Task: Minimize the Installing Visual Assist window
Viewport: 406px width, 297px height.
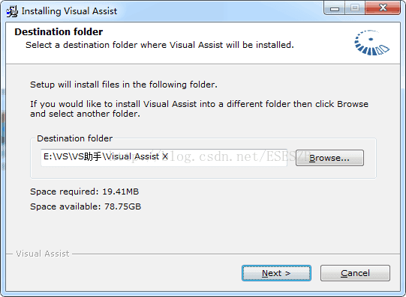Action: 335,8
